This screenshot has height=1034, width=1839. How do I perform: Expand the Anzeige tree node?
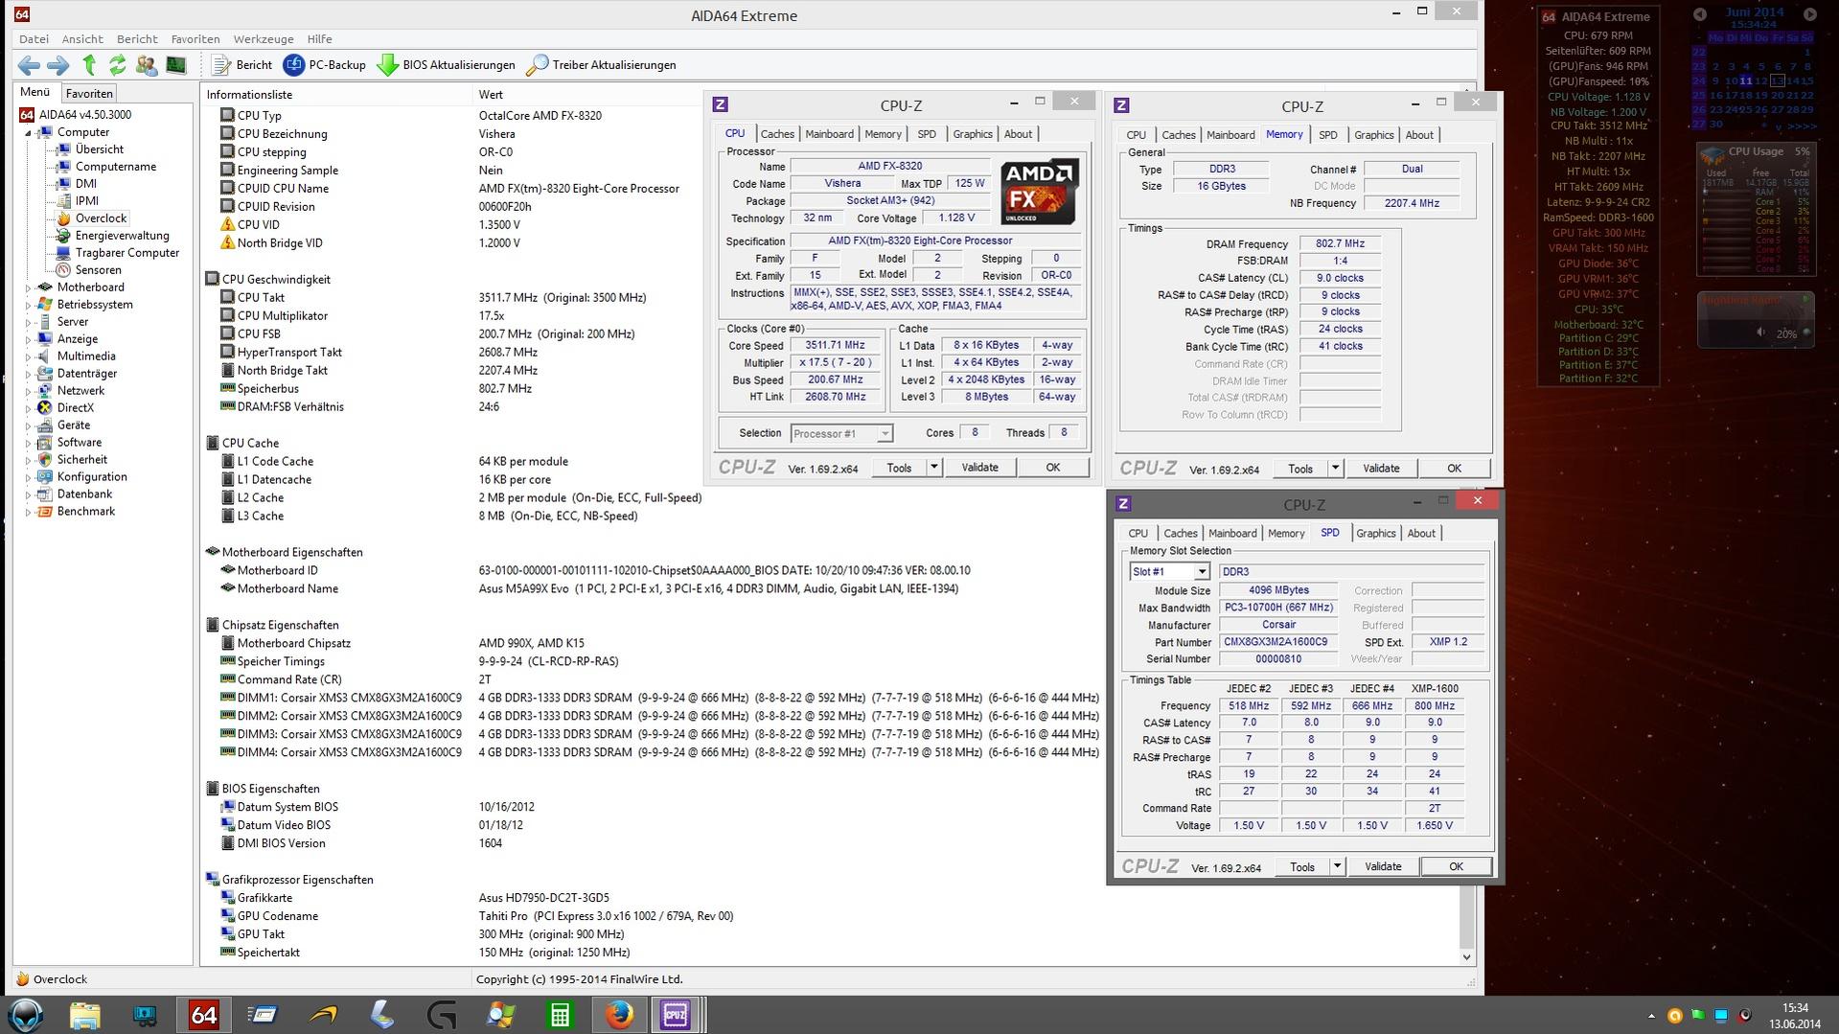pos(28,339)
